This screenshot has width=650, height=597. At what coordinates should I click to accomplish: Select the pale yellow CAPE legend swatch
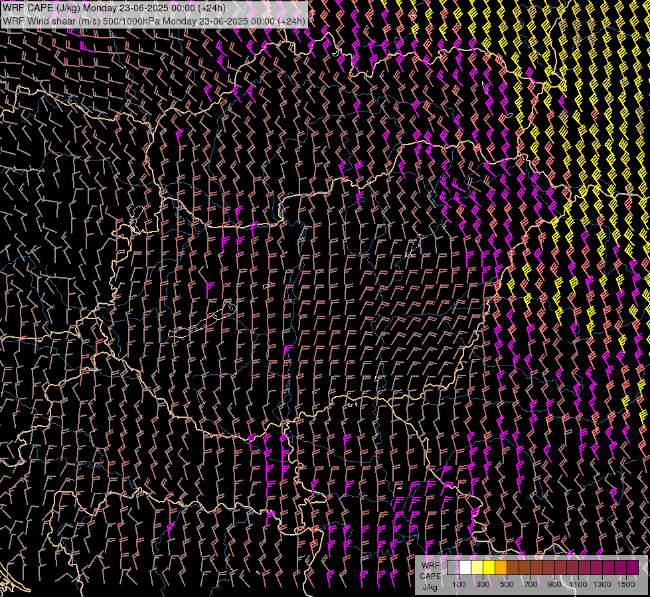pyautogui.click(x=477, y=567)
